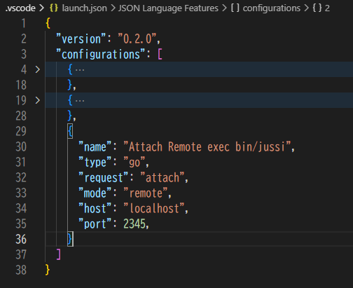Click the "remote" value string
Screen dimensions: 353x288
click(146, 193)
